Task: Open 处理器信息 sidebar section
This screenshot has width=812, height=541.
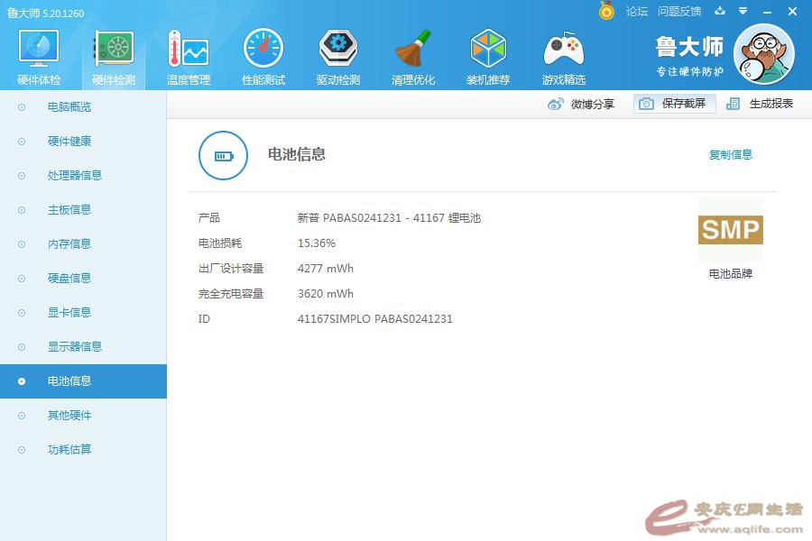Action: 75,176
